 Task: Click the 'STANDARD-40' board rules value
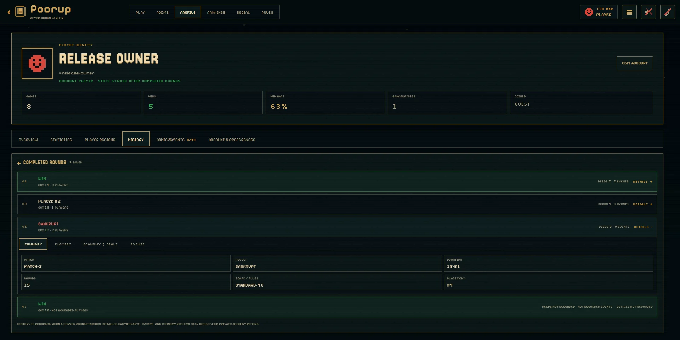249,285
